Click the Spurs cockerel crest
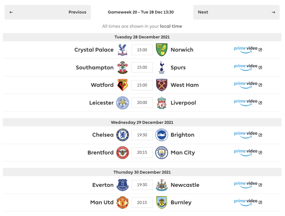The height and width of the screenshot is (216, 285). (162, 67)
